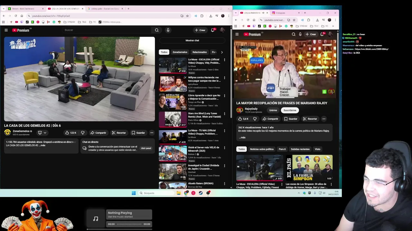The height and width of the screenshot is (231, 412).
Task: Expand tab search chevron in right browser
Action: click(236, 13)
